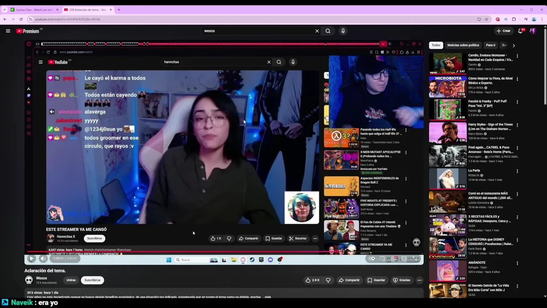Select the Para ti chip

tap(491, 45)
